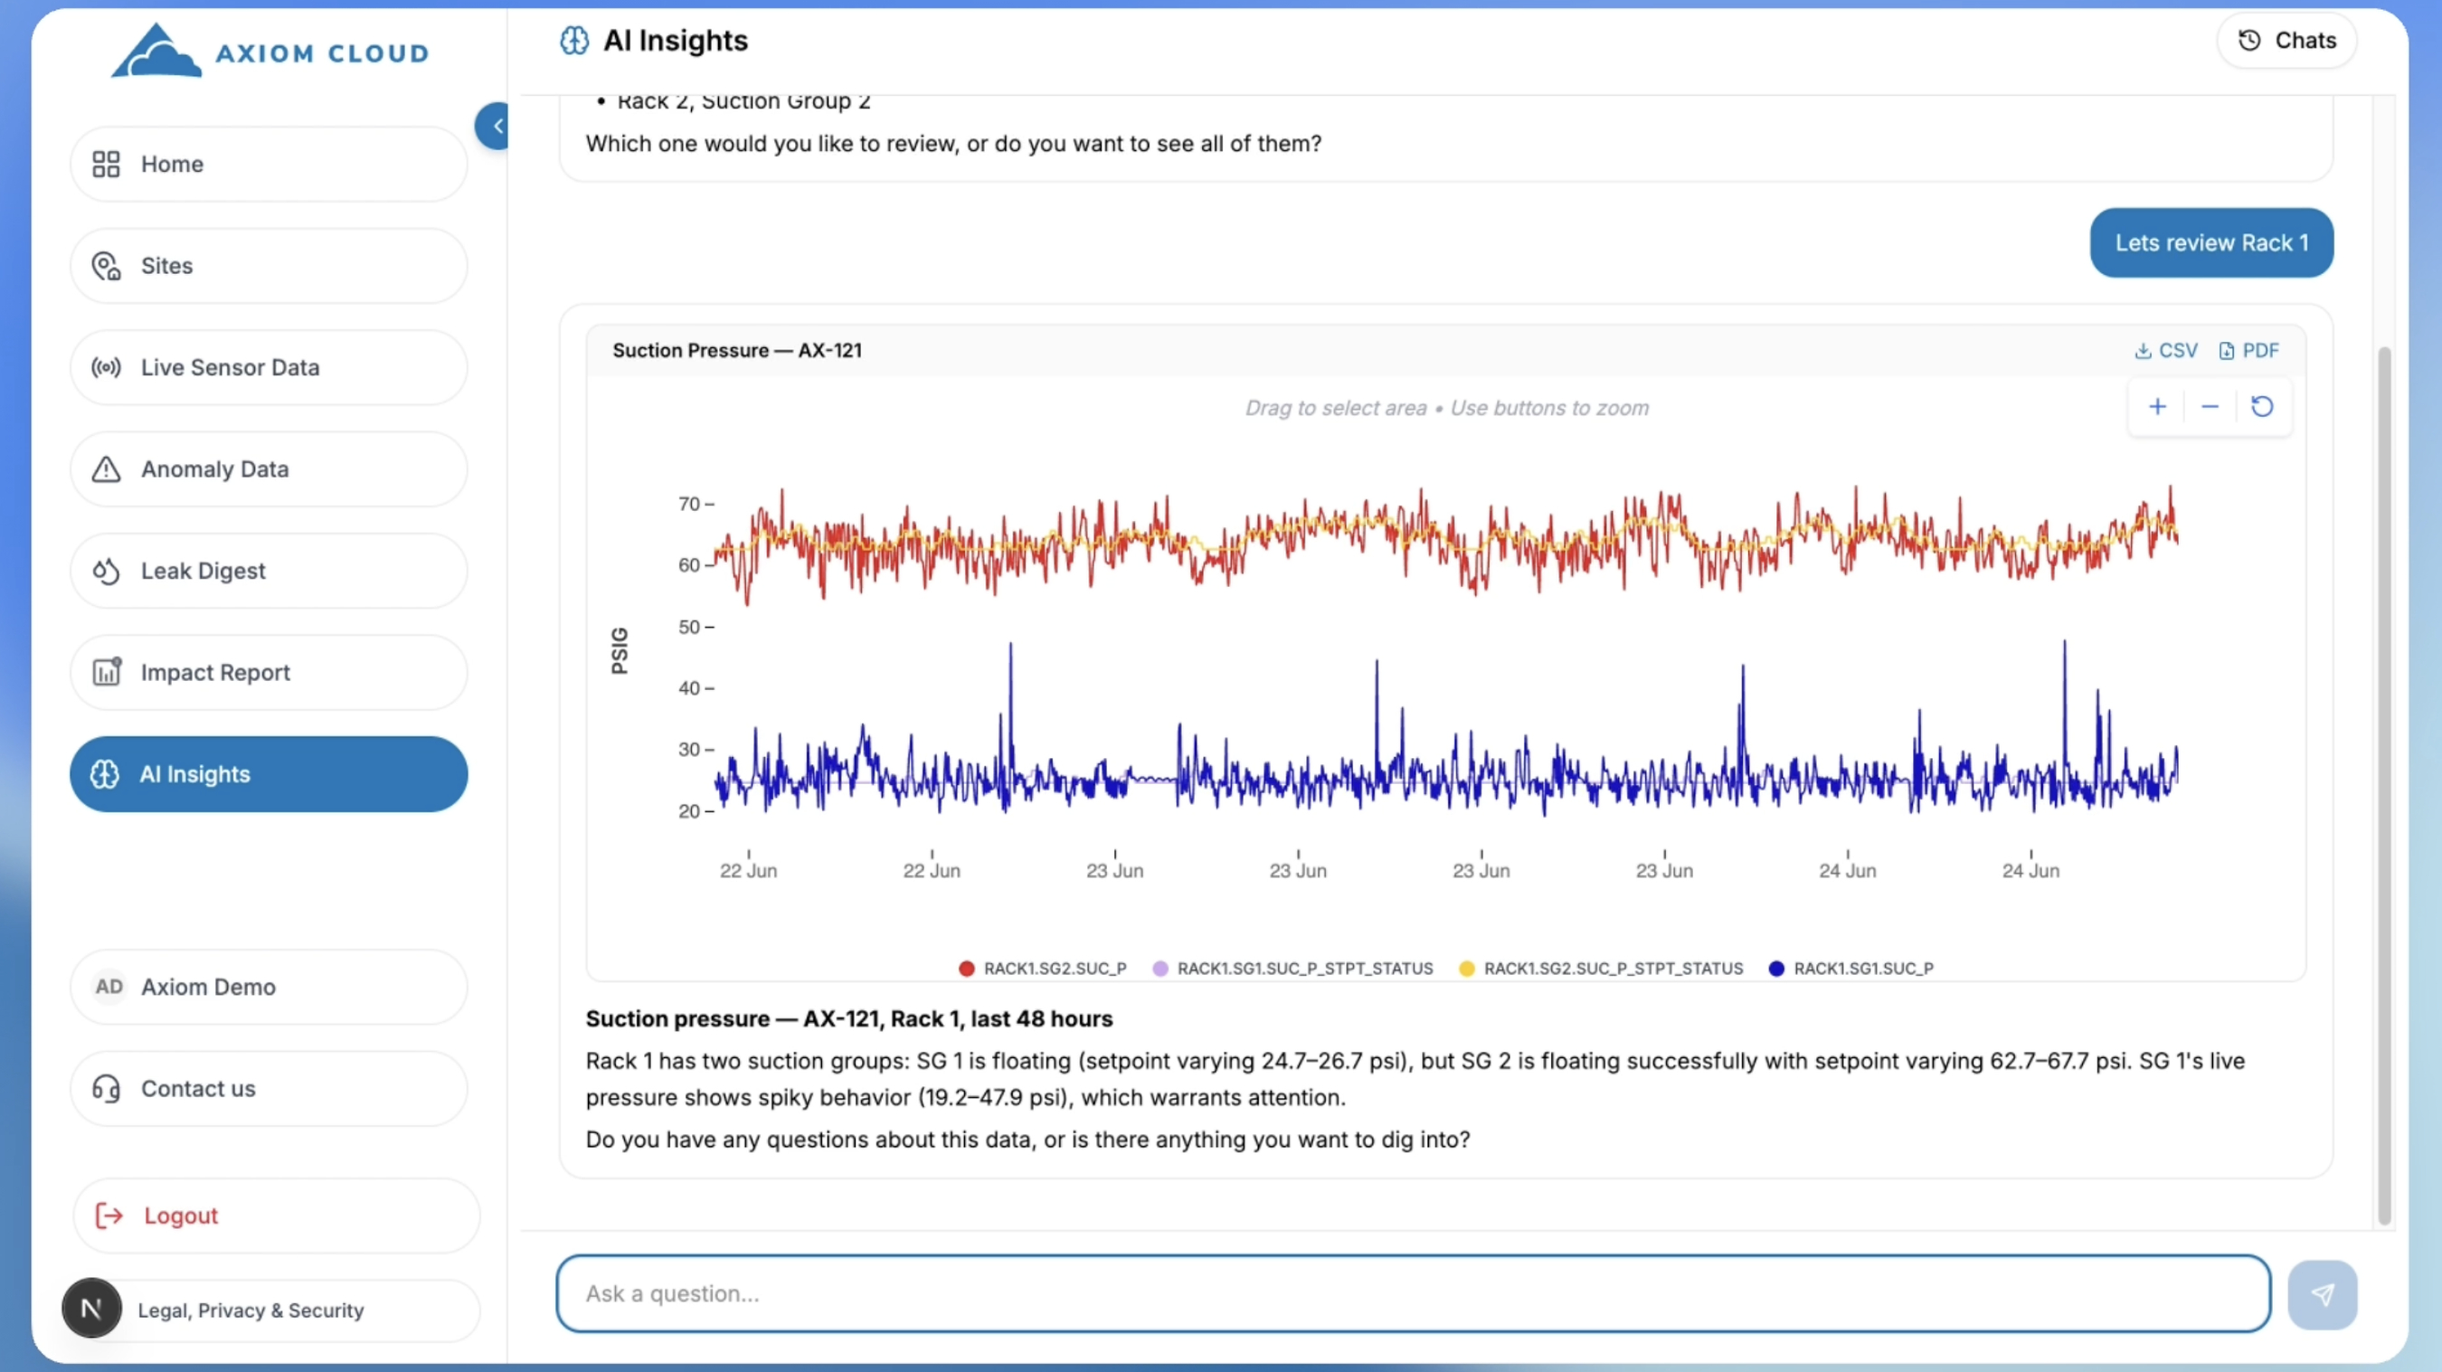Open the Home menu item
Image resolution: width=2442 pixels, height=1372 pixels.
click(270, 164)
